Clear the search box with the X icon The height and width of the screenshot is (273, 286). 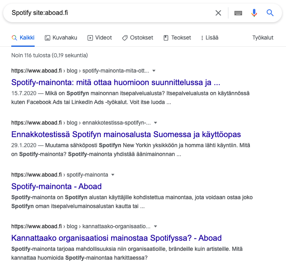tap(218, 13)
